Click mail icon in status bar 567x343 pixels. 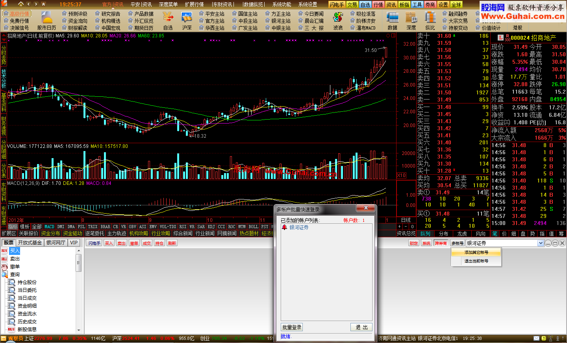(x=536, y=338)
